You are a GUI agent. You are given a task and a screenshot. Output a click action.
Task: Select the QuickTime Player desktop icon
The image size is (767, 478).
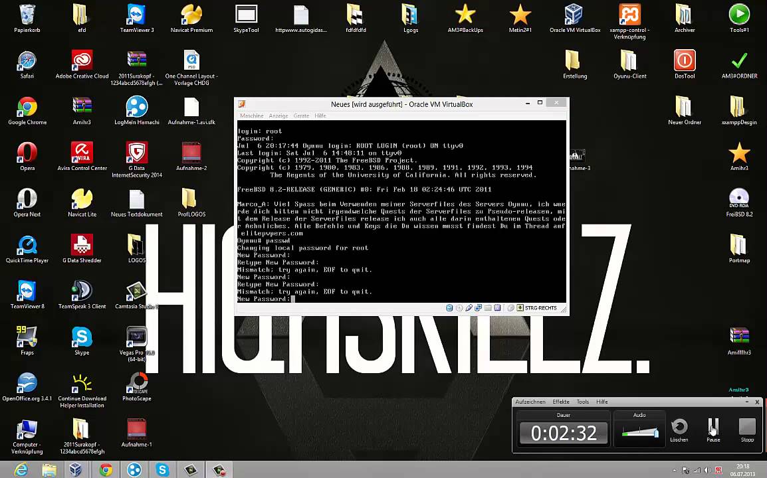coord(27,249)
